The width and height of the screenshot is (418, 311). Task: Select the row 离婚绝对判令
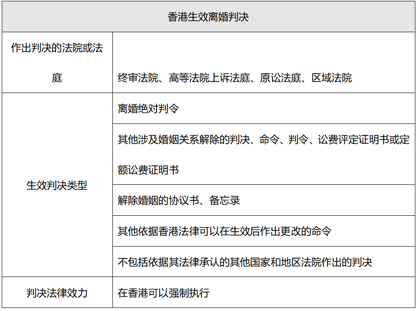[264, 108]
